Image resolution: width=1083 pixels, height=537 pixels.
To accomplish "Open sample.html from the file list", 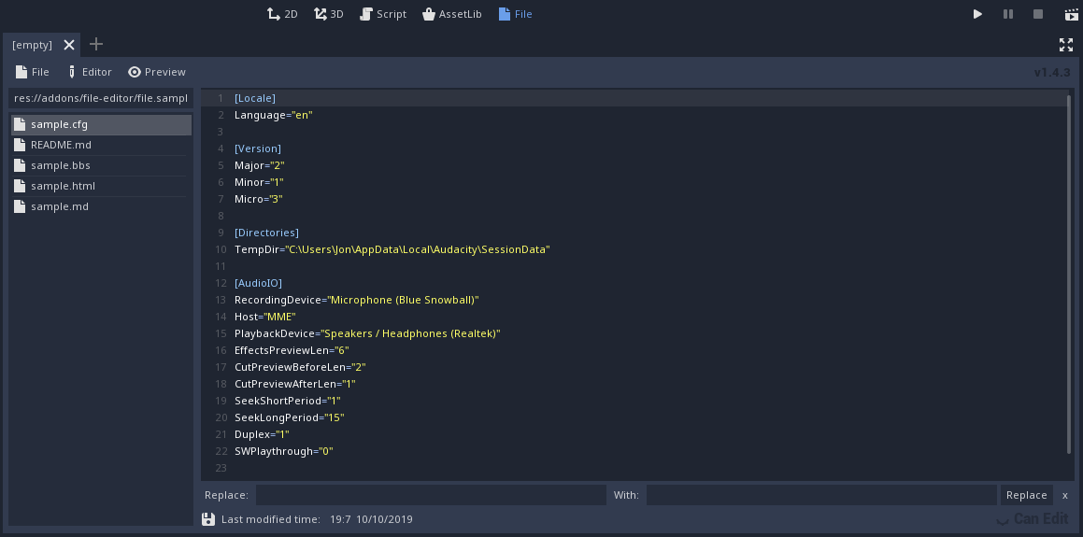I will point(101,186).
